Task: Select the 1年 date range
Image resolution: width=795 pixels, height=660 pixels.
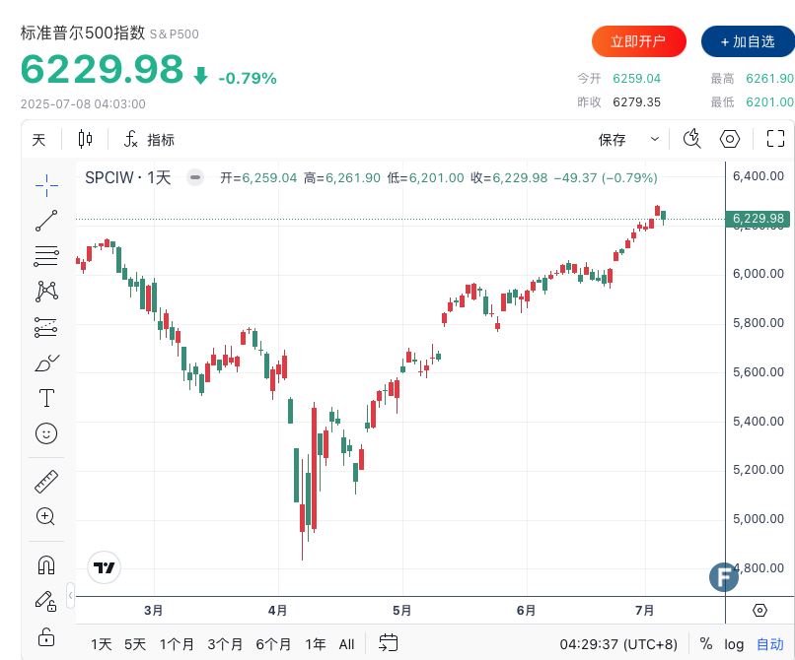Action: pyautogui.click(x=316, y=644)
